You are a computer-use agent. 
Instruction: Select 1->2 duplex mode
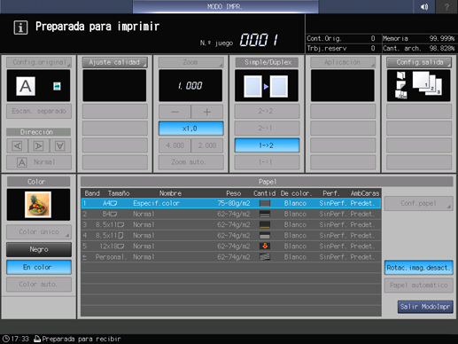267,145
